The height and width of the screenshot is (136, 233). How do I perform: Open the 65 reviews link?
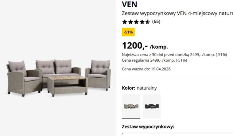[x=156, y=21]
